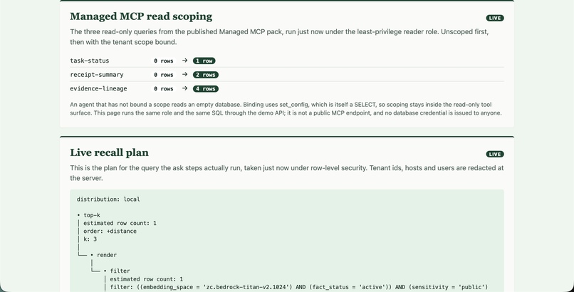Click the paragraph about row-level security plan

click(286, 173)
